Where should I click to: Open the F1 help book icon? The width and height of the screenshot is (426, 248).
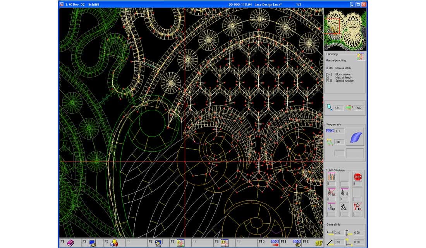(70, 243)
